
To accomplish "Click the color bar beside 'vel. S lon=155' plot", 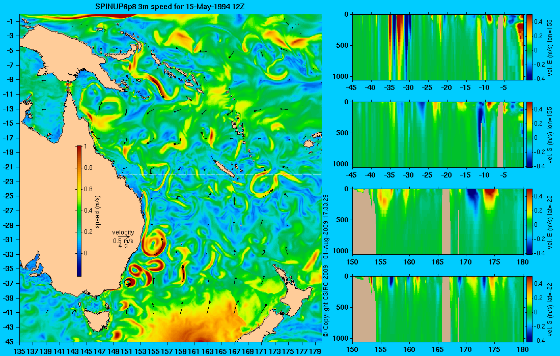I will click(x=529, y=134).
